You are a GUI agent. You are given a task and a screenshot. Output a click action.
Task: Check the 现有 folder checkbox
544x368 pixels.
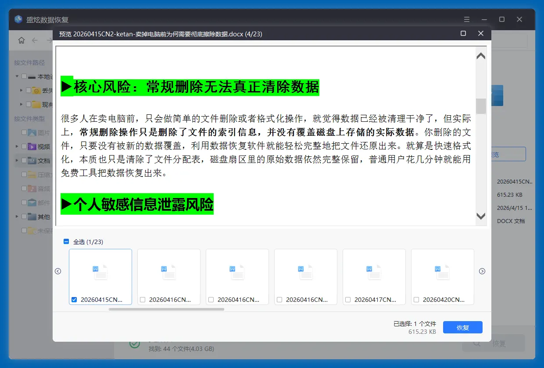click(x=29, y=104)
